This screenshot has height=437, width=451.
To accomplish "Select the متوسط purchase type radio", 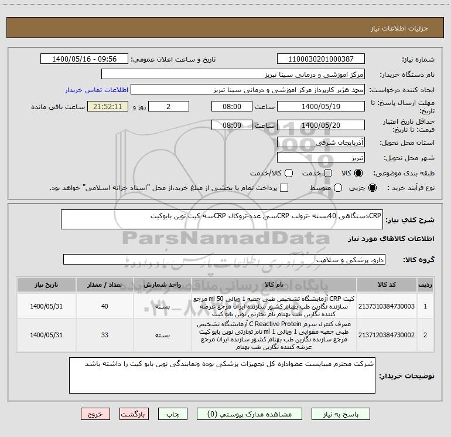I will [x=338, y=188].
